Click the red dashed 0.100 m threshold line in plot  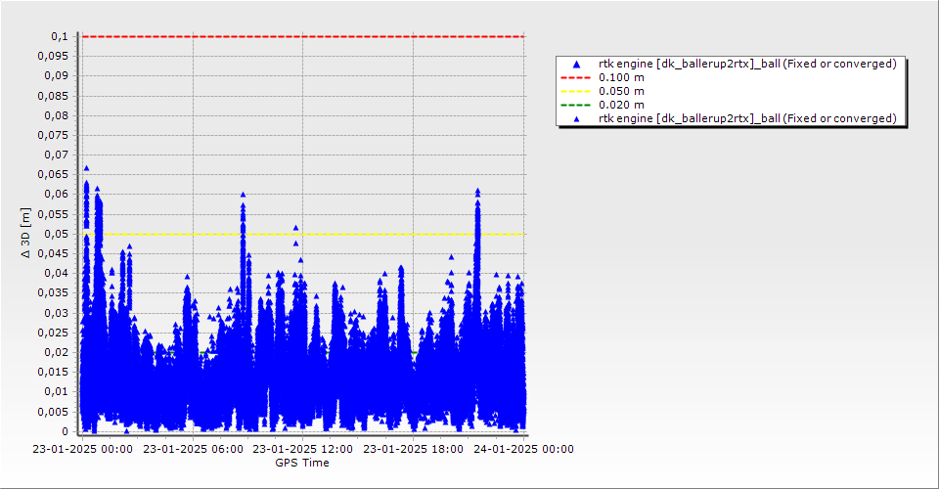click(x=303, y=36)
